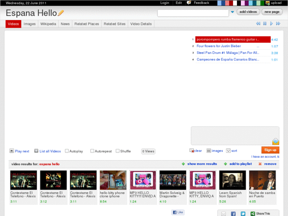The height and width of the screenshot is (216, 288).
Task: Switch to Related Sites tab
Action: coord(114,24)
